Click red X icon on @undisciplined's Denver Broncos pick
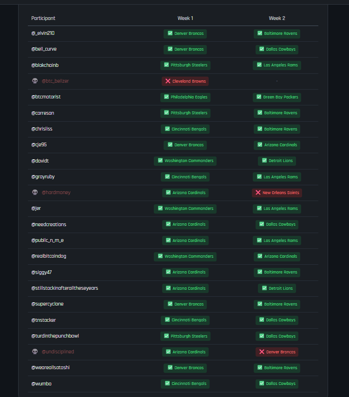Viewport: 349px width, 397px height. 262,351
